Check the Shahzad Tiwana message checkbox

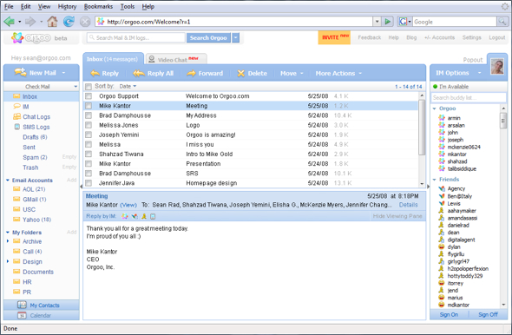click(89, 154)
